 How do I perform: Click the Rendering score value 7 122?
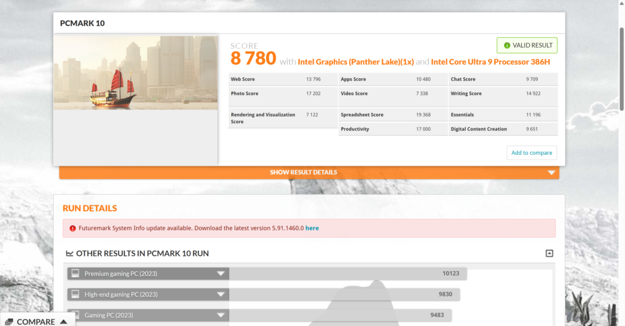(312, 115)
